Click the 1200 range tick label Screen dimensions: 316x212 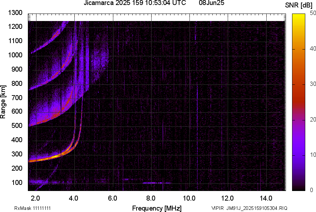click(x=15, y=26)
